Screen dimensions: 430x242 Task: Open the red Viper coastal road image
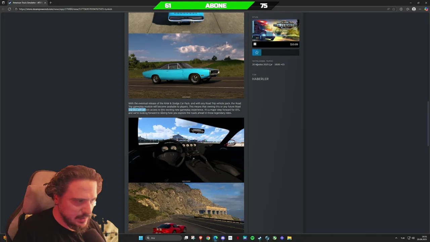pyautogui.click(x=186, y=208)
